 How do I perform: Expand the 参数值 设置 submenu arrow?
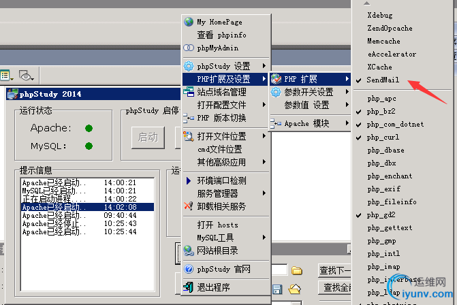[x=347, y=105]
